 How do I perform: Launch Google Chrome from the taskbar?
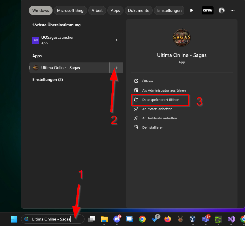point(142,219)
